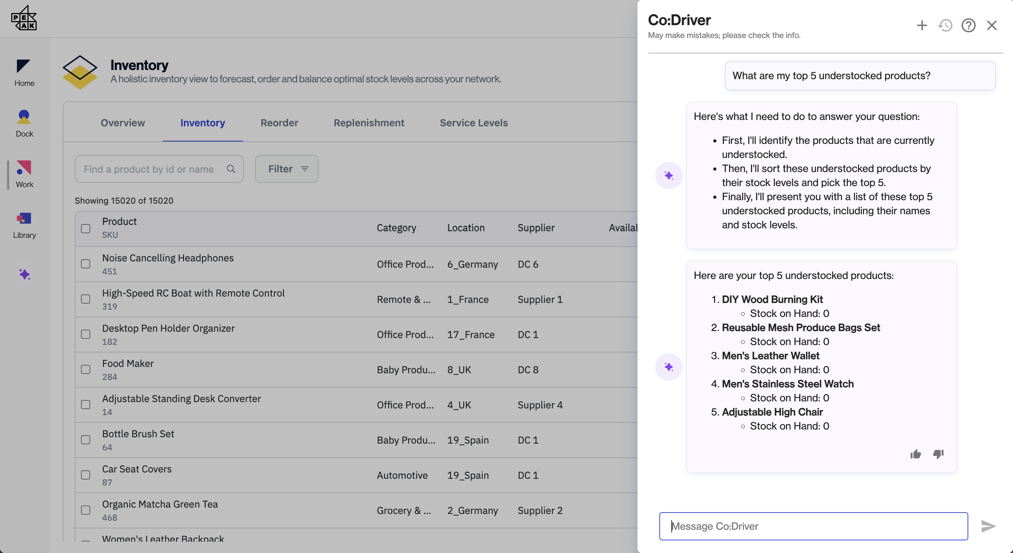Tick the Car Seat Covers checkbox
Viewport: 1013px width, 553px height.
tap(86, 475)
